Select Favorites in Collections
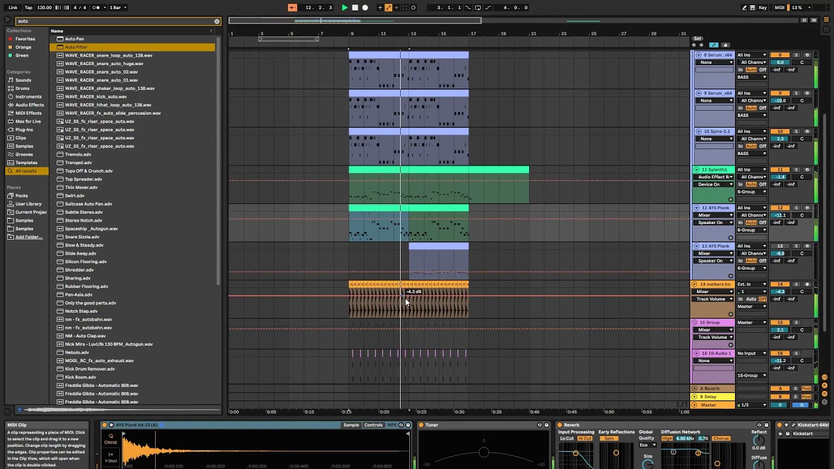This screenshot has height=469, width=834. (25, 39)
